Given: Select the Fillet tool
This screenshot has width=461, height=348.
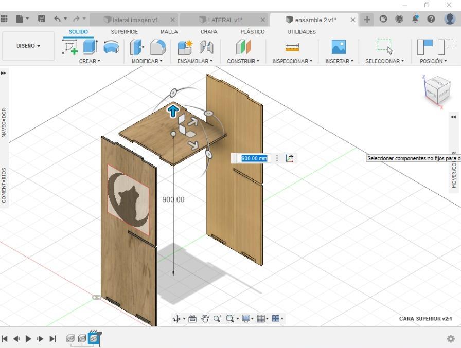Looking at the screenshot, I should point(158,47).
